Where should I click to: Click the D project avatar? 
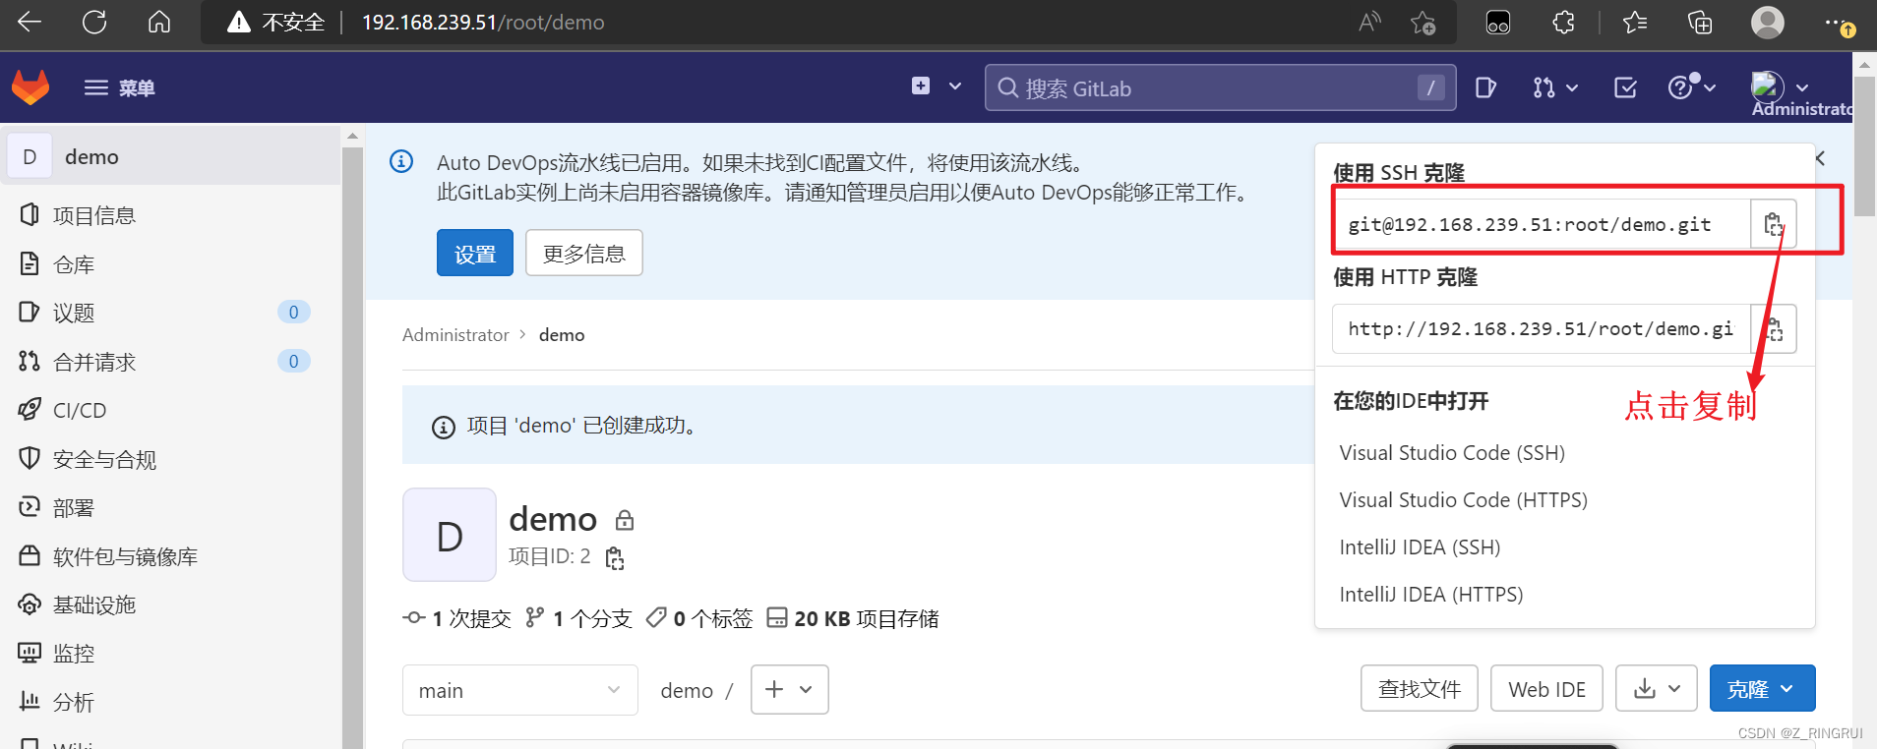point(450,535)
